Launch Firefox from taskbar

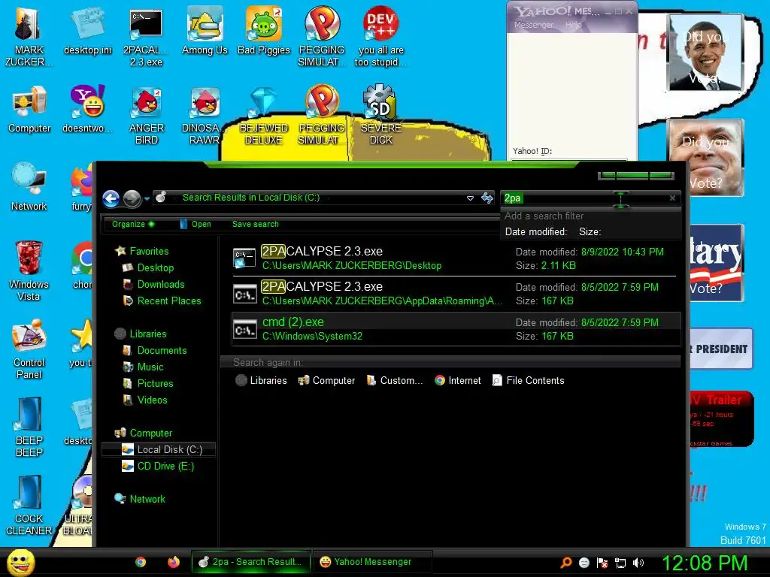pyautogui.click(x=174, y=562)
